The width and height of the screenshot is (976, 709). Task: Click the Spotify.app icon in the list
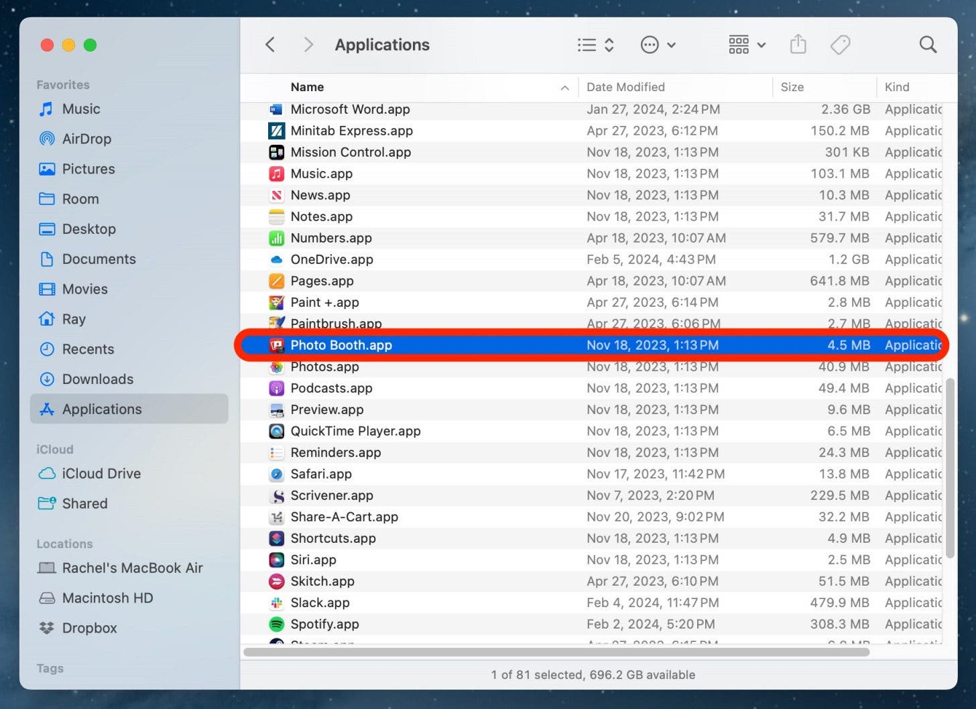point(276,624)
